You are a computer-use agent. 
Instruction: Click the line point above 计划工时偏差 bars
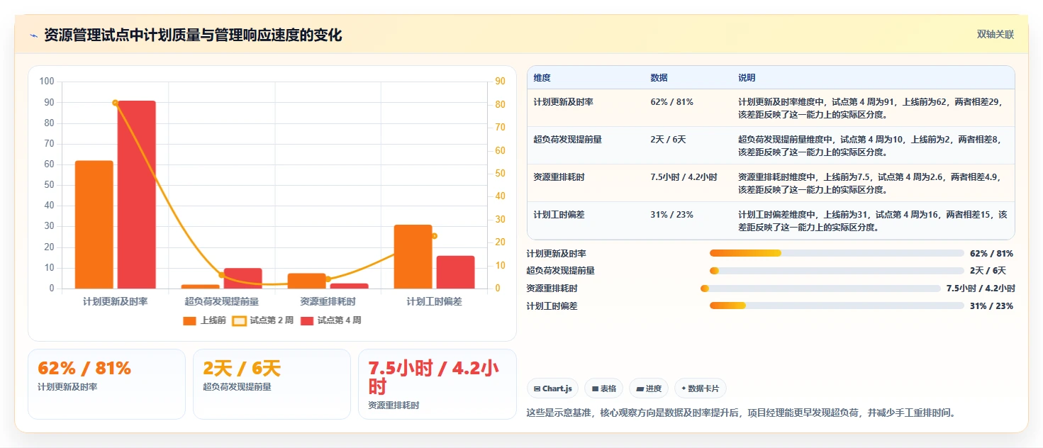click(x=435, y=236)
